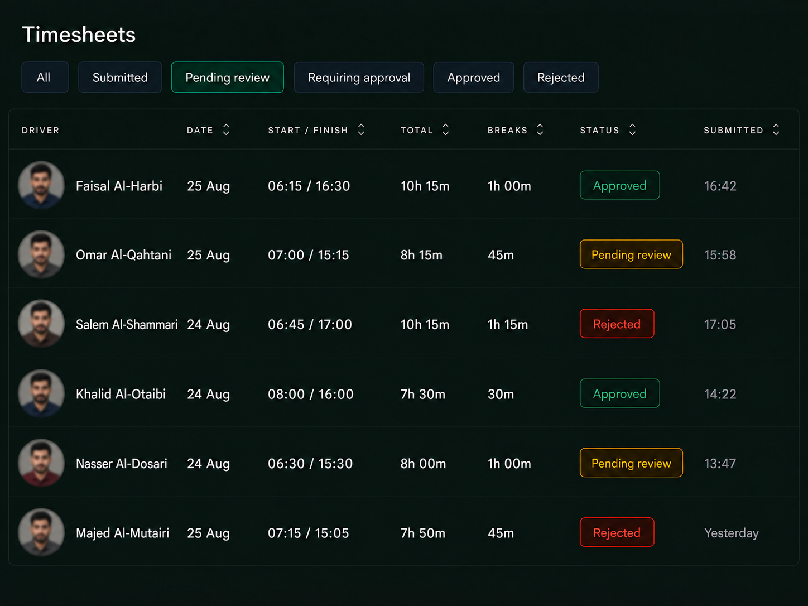
Task: Open driver name Nasser Al-Dosari
Action: tap(121, 463)
